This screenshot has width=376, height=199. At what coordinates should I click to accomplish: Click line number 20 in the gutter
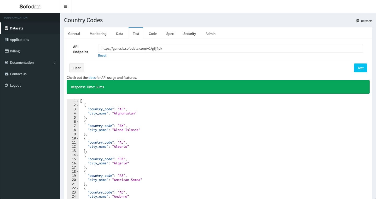(74, 180)
